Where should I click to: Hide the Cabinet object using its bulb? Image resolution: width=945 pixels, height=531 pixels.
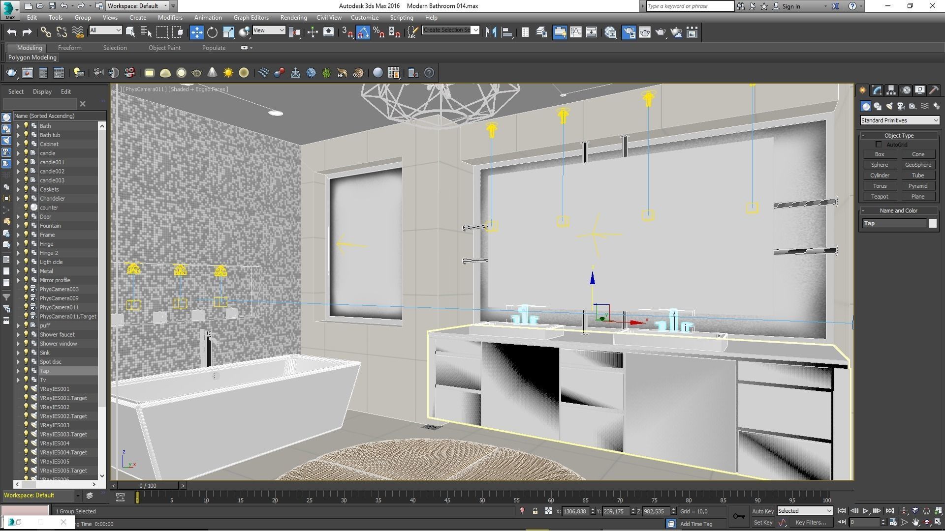pos(26,144)
